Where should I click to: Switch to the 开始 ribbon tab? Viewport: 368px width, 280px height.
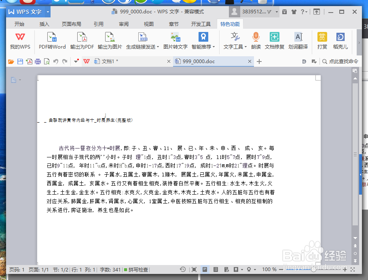click(19, 24)
